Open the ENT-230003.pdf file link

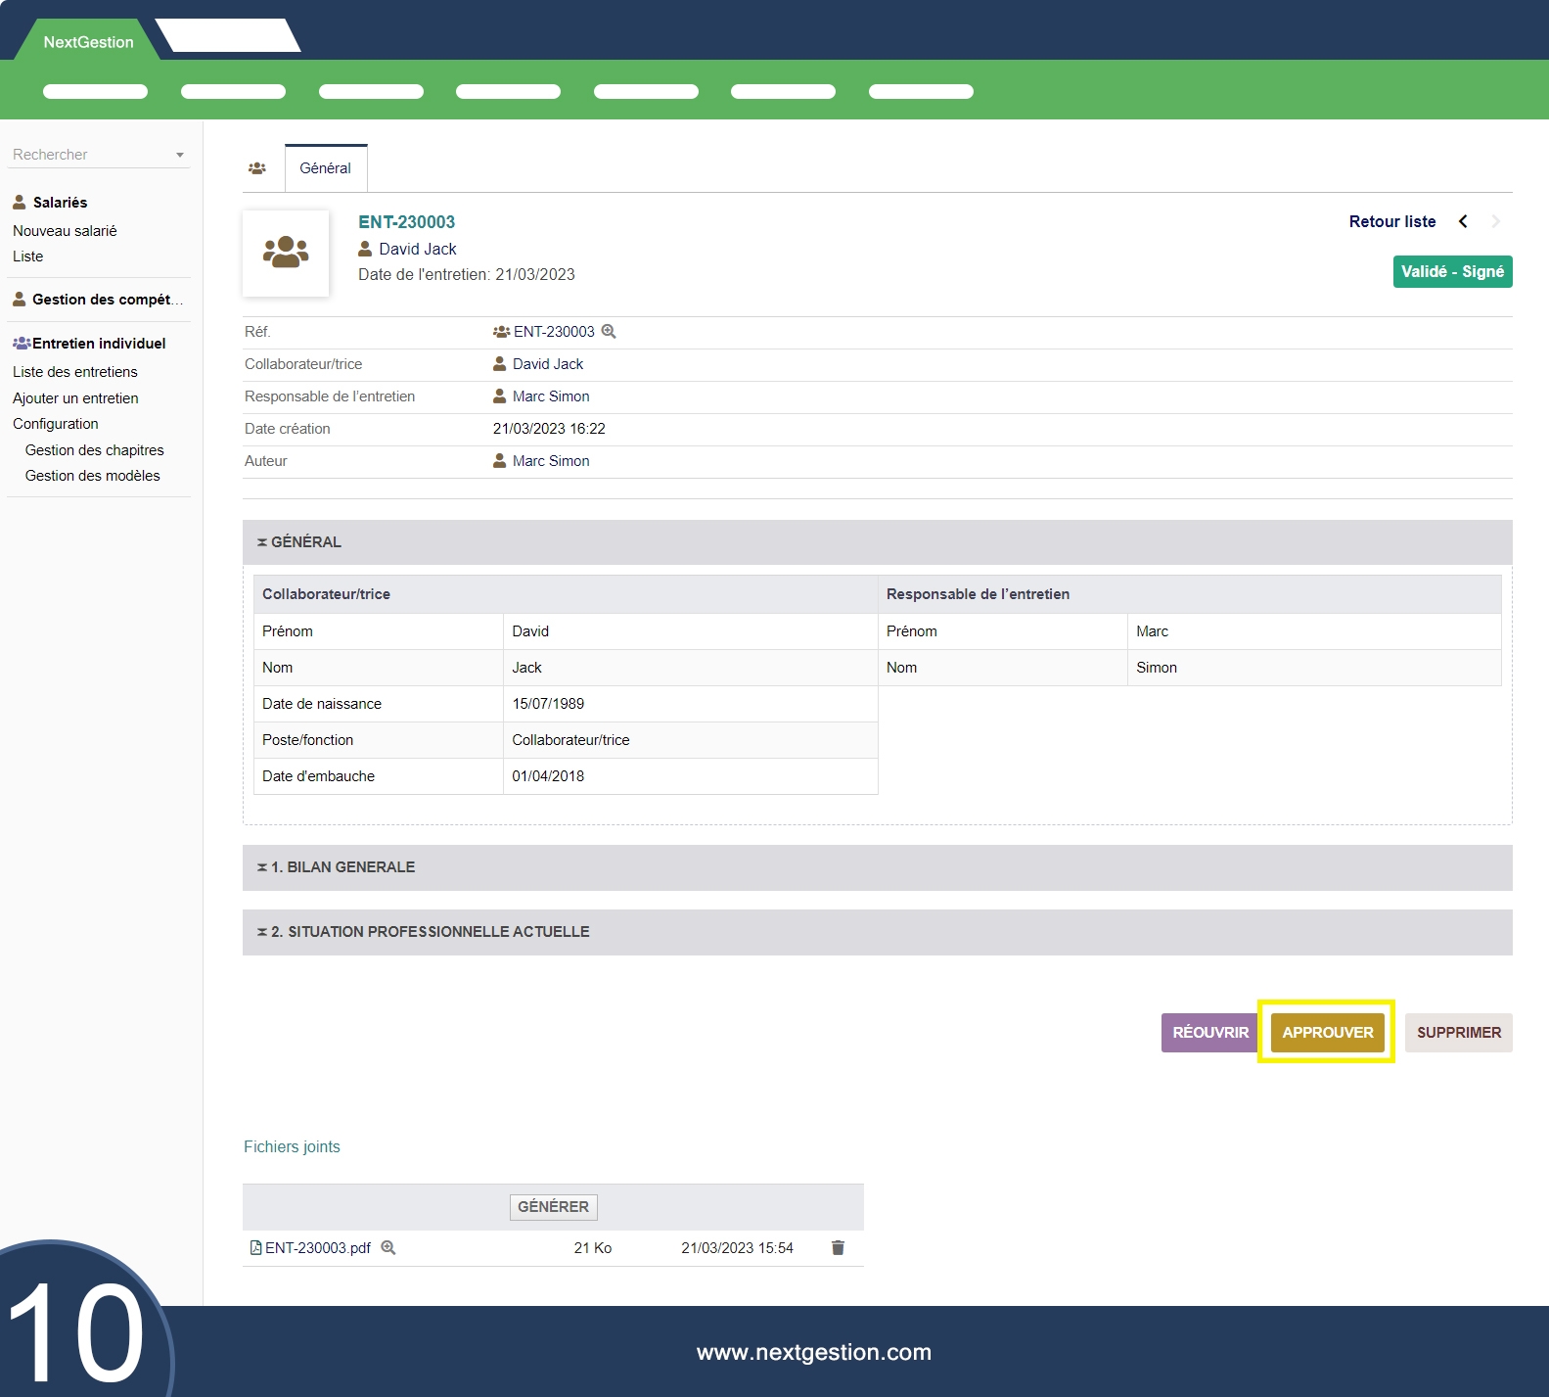click(317, 1248)
